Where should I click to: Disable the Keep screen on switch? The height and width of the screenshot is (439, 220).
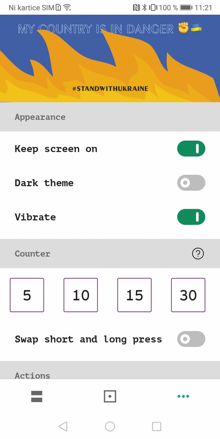pyautogui.click(x=191, y=149)
